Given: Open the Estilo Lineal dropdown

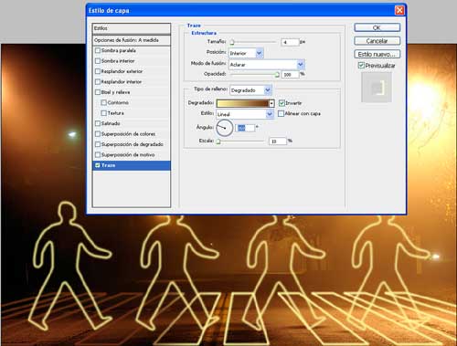Looking at the screenshot, I should 270,114.
